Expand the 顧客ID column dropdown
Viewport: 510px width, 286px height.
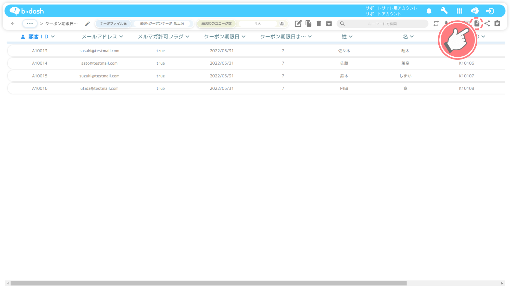pos(53,37)
